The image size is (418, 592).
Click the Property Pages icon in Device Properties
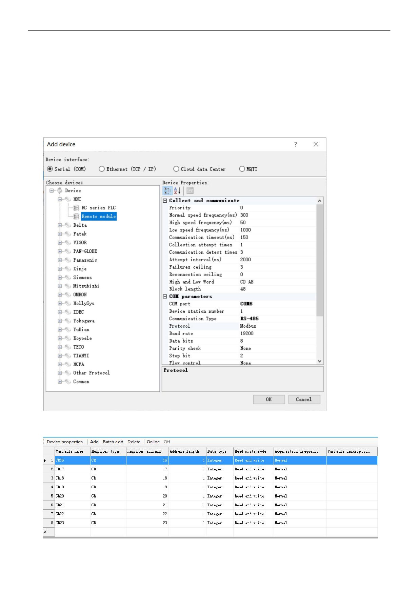coord(190,191)
